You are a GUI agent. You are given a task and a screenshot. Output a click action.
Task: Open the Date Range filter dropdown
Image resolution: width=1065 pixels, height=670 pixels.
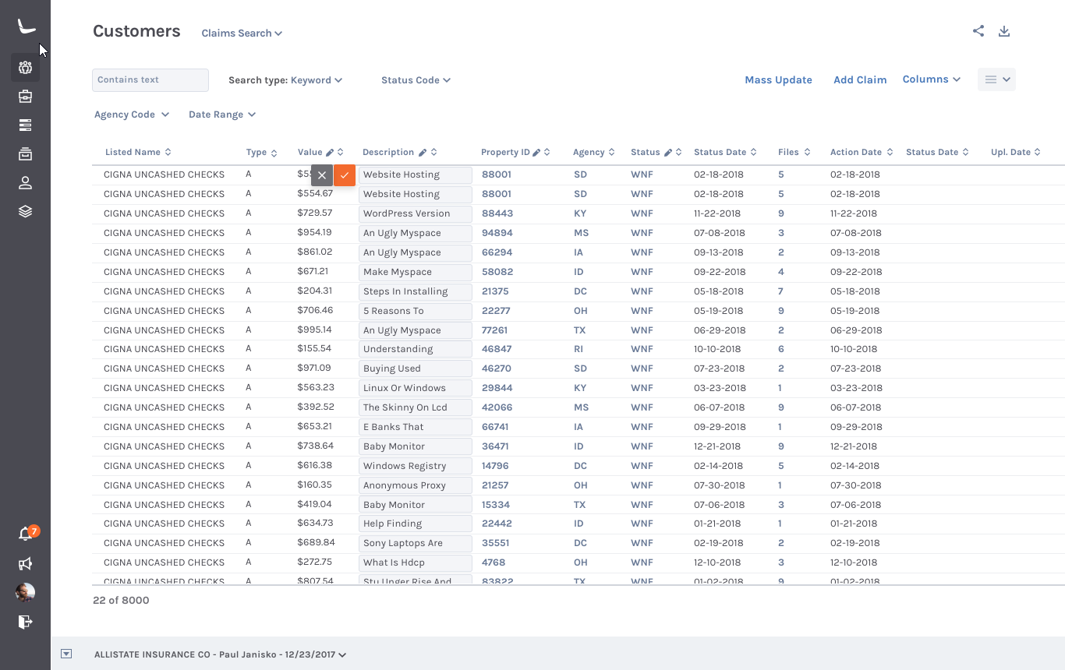[x=222, y=115]
